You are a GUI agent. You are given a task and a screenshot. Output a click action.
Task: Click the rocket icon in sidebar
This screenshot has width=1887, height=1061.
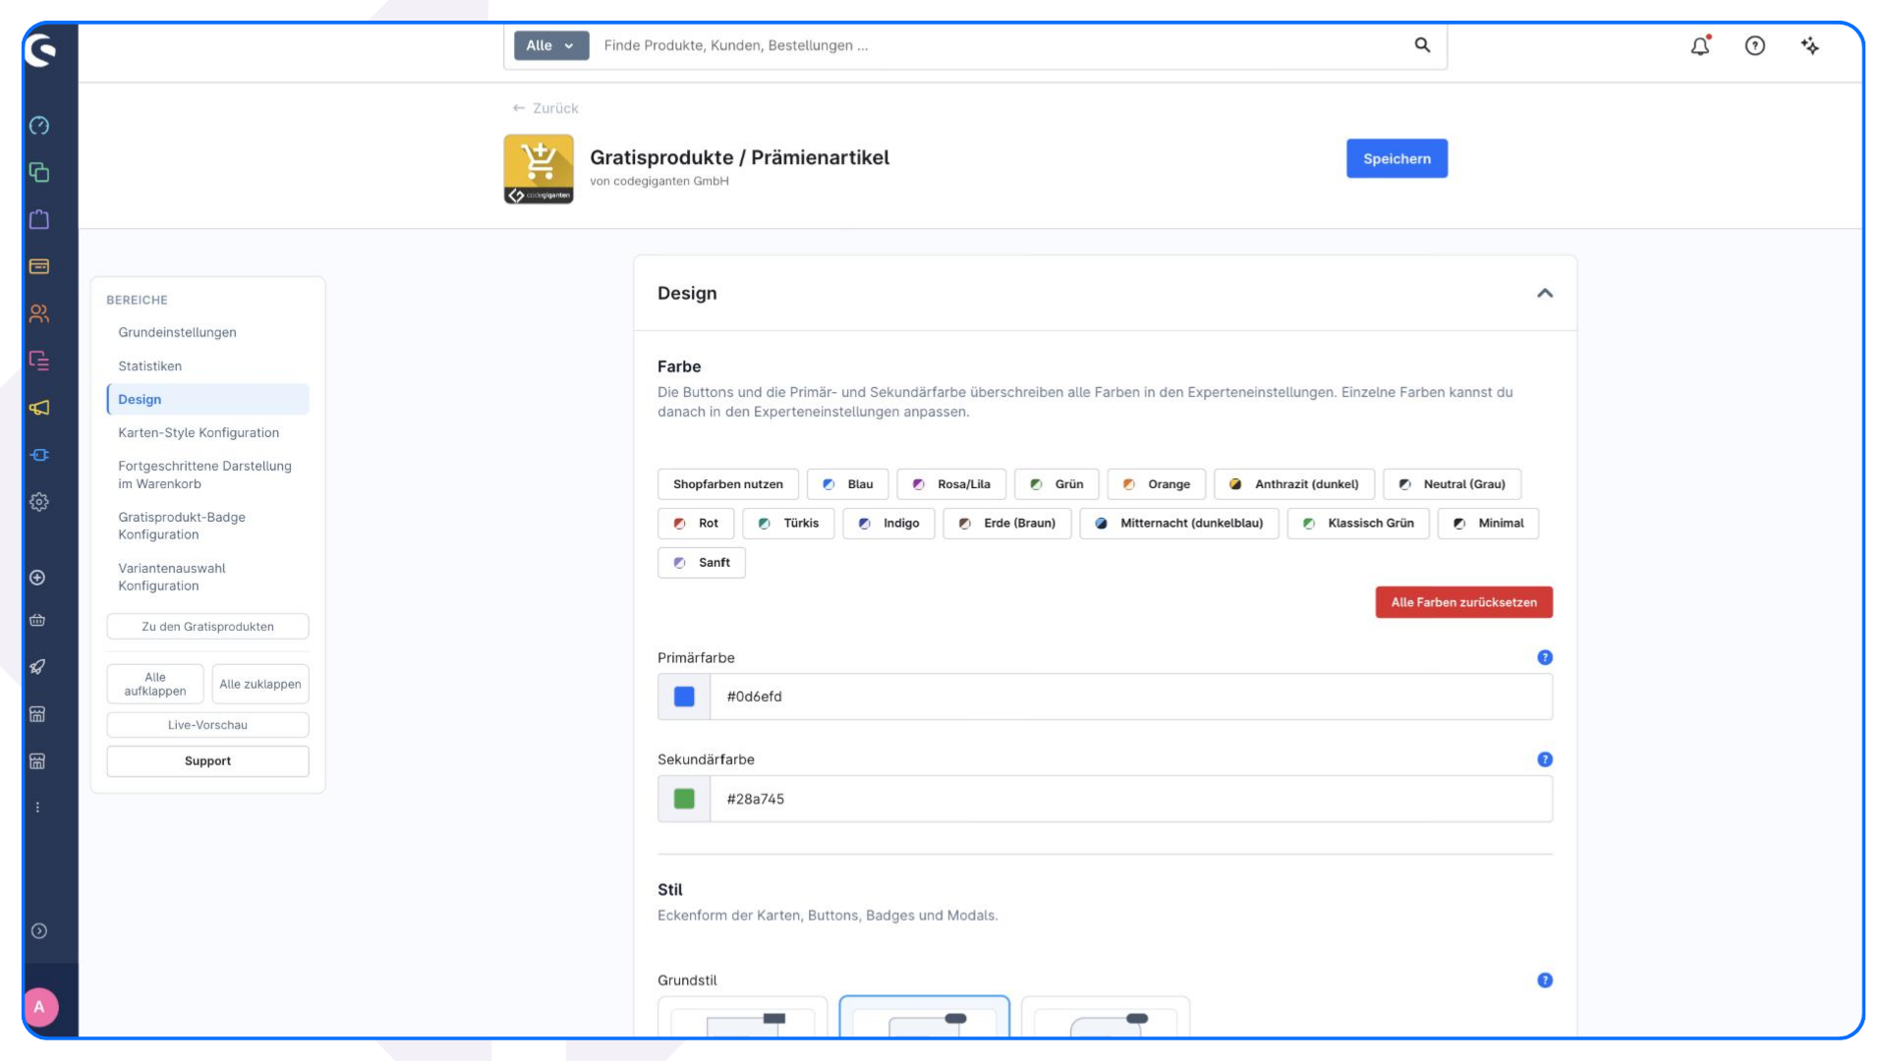tap(37, 667)
